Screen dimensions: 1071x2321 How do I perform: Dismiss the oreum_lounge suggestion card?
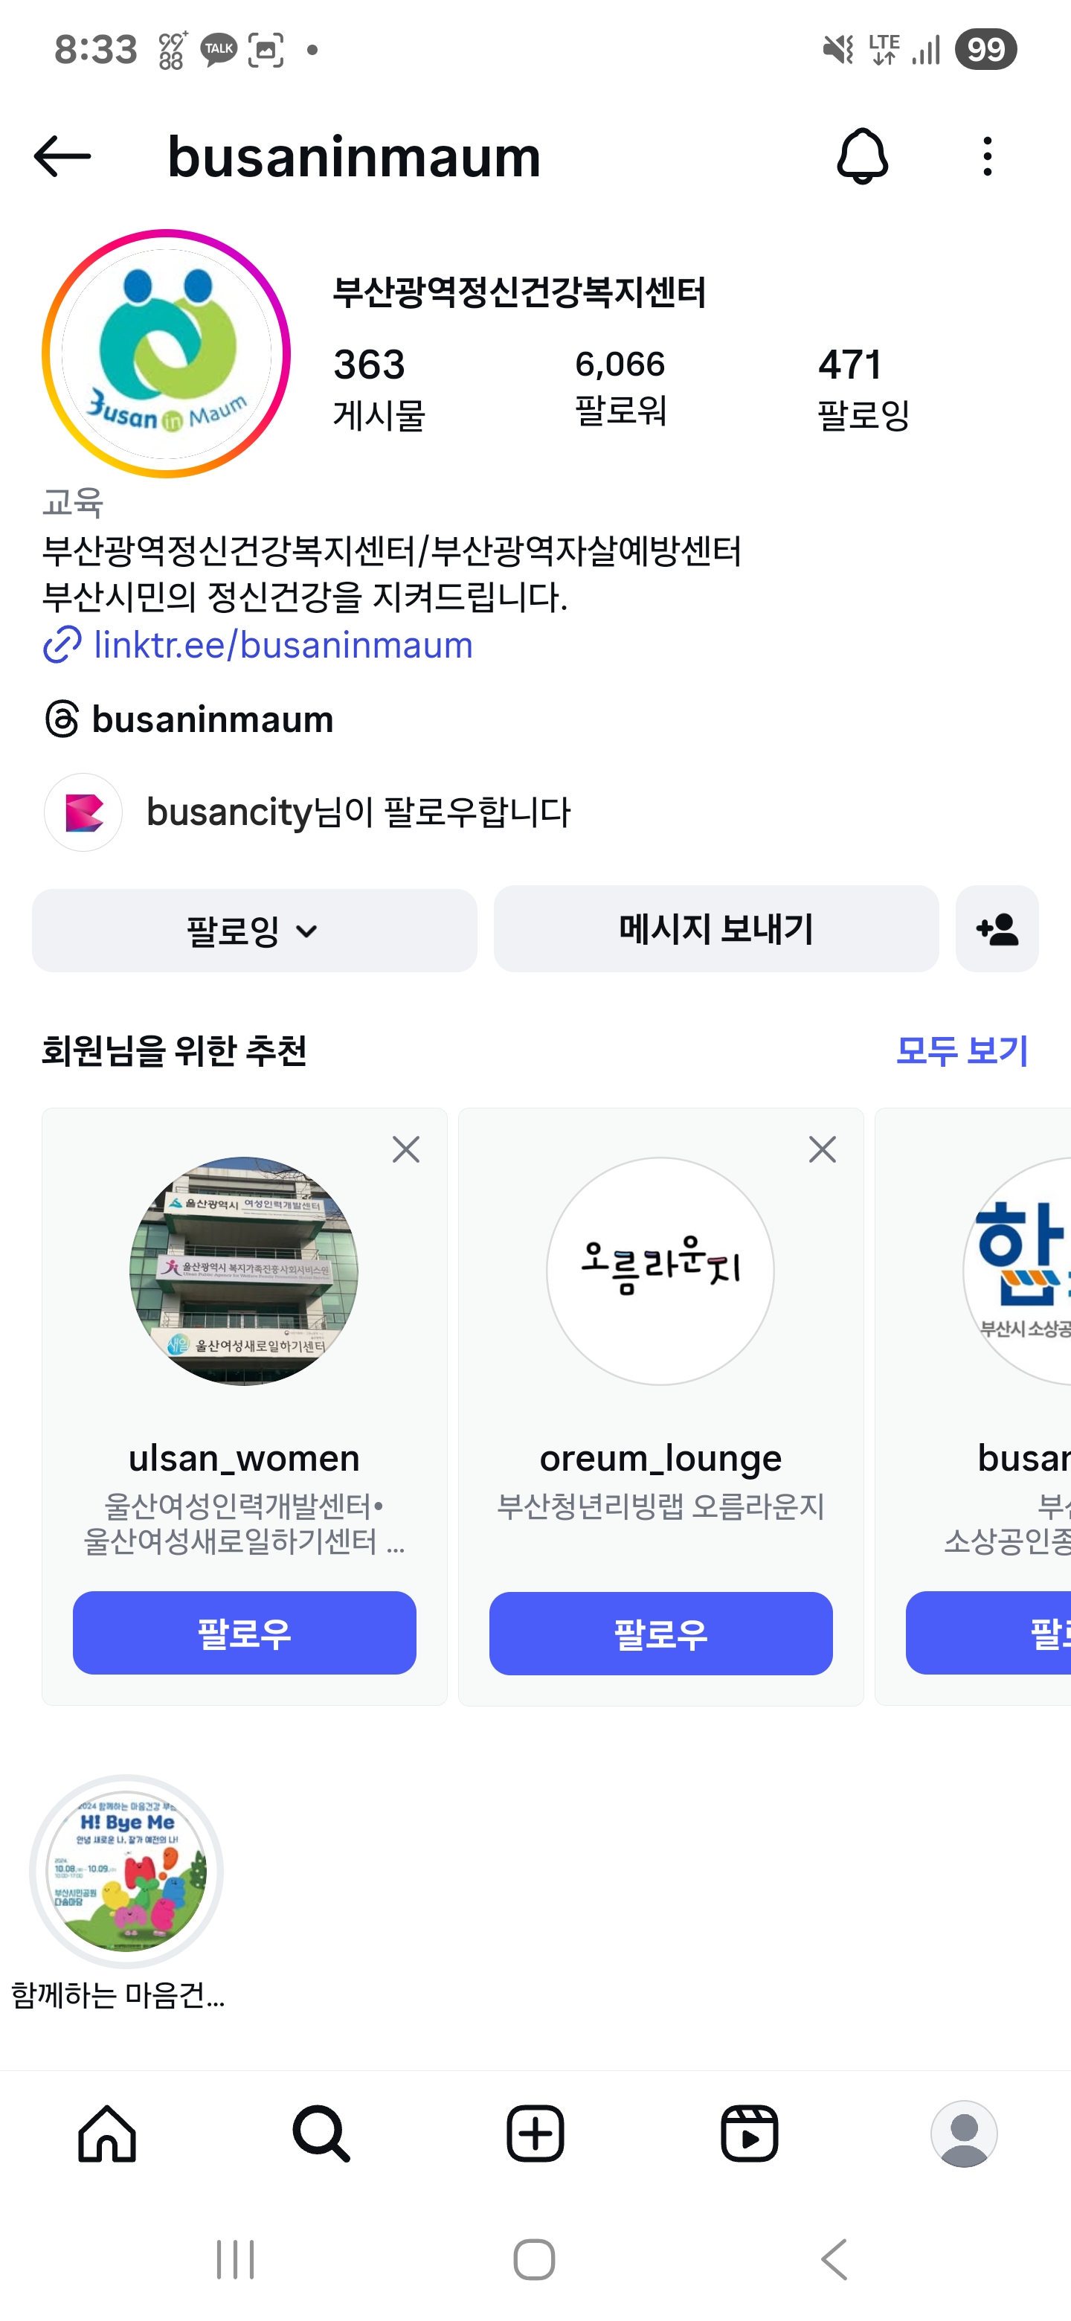(823, 1149)
